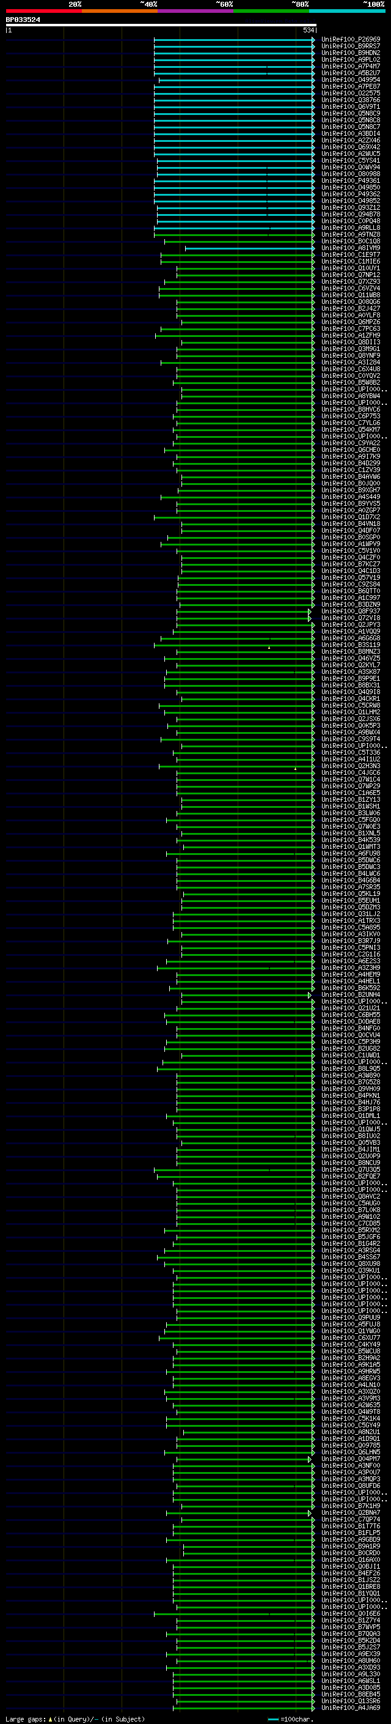Select hit label UniRef100_Q54KM7
Viewport: 391px width, 1724px height.
click(350, 430)
